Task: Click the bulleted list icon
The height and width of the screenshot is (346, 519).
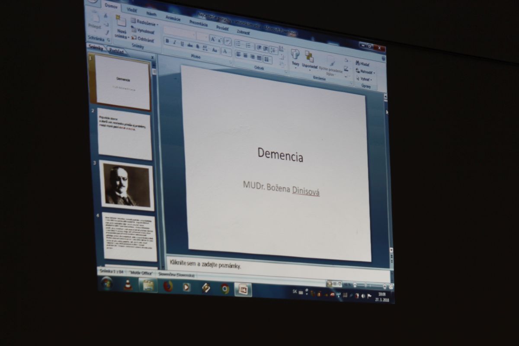Action: tap(239, 44)
